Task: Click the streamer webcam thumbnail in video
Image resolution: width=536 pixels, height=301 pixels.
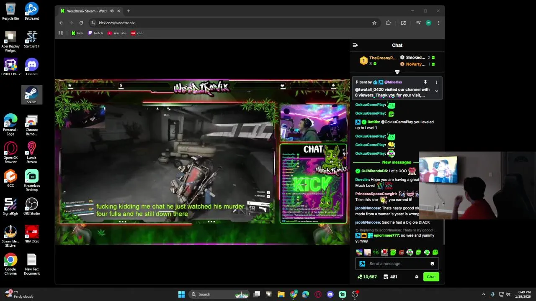Action: click(x=313, y=123)
